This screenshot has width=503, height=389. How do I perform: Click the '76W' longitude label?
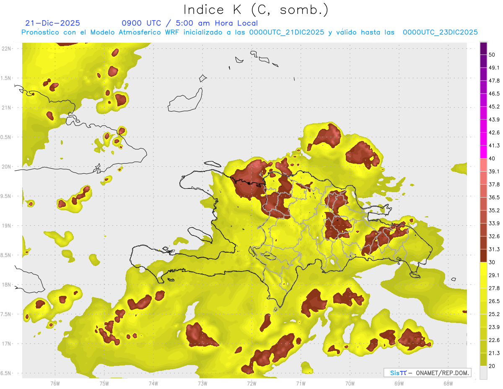55,383
